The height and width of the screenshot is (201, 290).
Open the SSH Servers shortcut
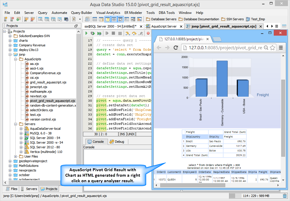click(x=233, y=19)
